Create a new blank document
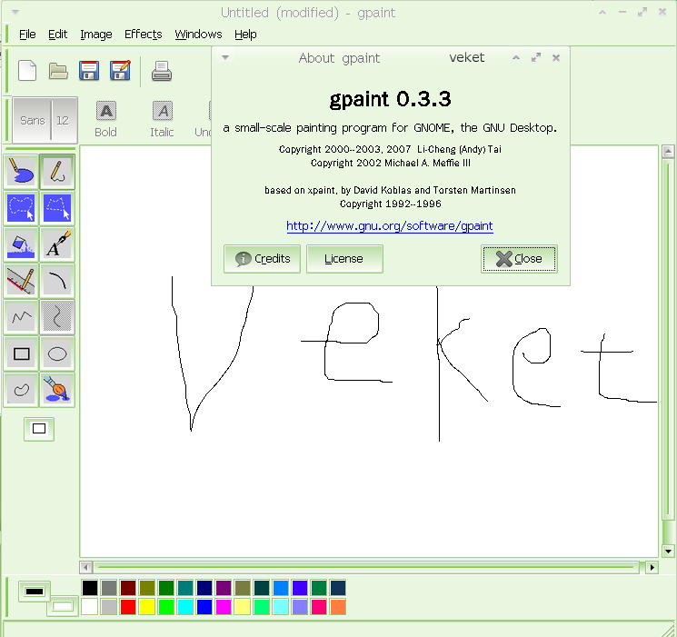The image size is (677, 637). click(x=27, y=71)
